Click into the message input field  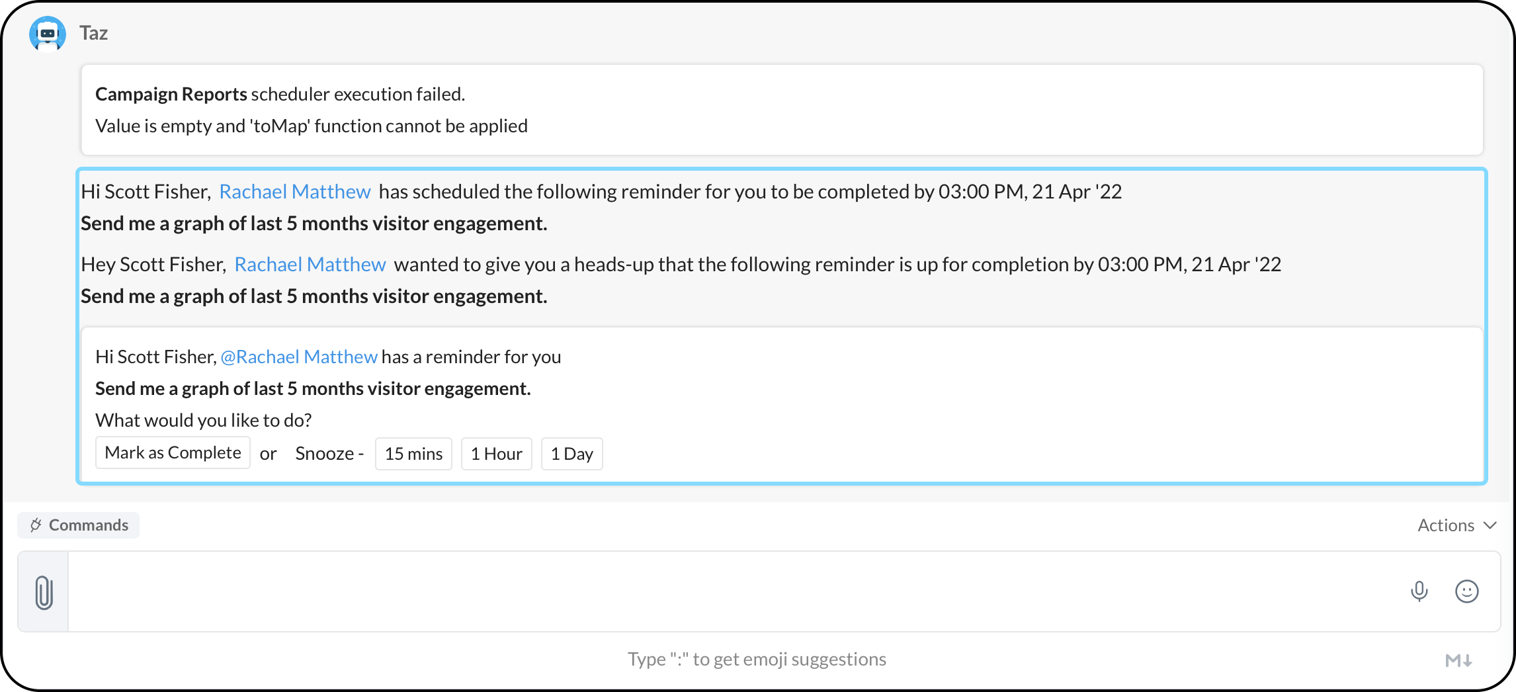728,591
